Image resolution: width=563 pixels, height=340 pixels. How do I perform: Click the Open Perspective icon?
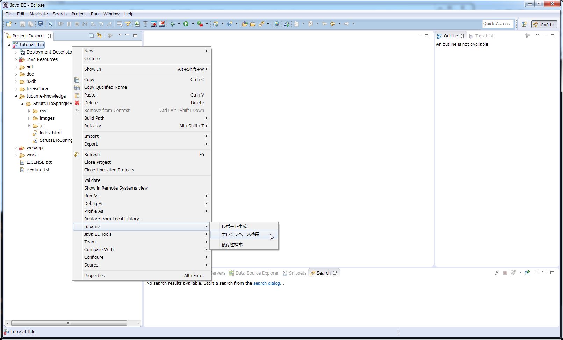[x=524, y=24]
